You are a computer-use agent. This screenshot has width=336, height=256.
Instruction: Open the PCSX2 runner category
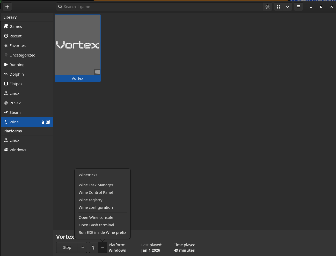pyautogui.click(x=15, y=103)
